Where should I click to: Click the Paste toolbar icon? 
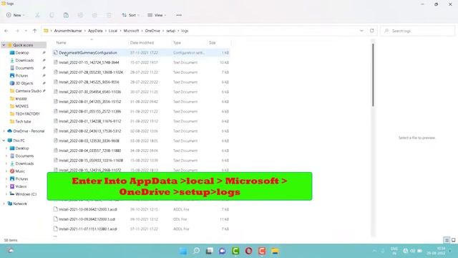(66, 15)
